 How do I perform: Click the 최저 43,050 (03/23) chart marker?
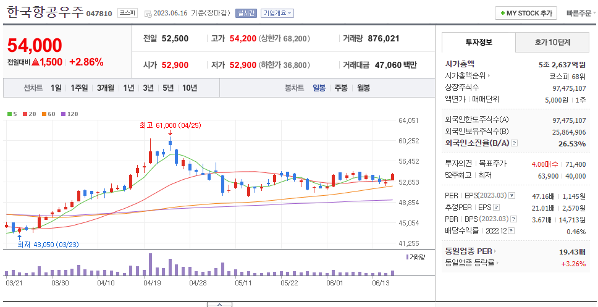(48, 245)
